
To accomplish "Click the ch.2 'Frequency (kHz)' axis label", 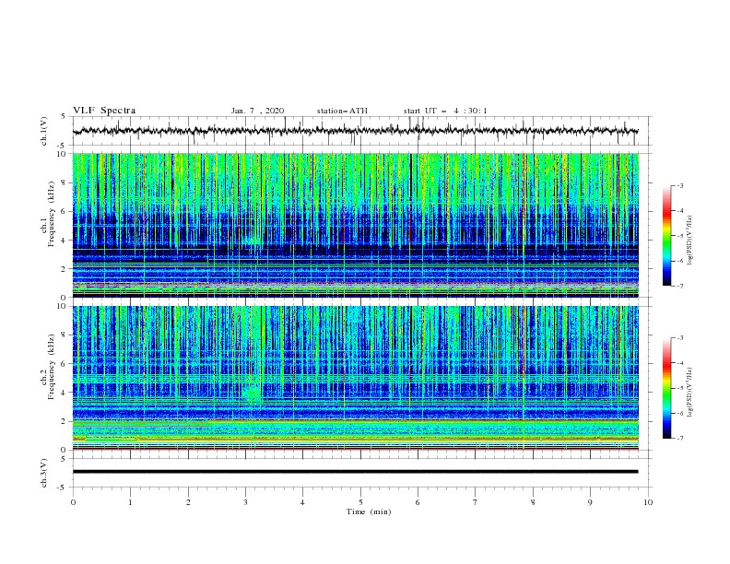I will click(x=51, y=367).
